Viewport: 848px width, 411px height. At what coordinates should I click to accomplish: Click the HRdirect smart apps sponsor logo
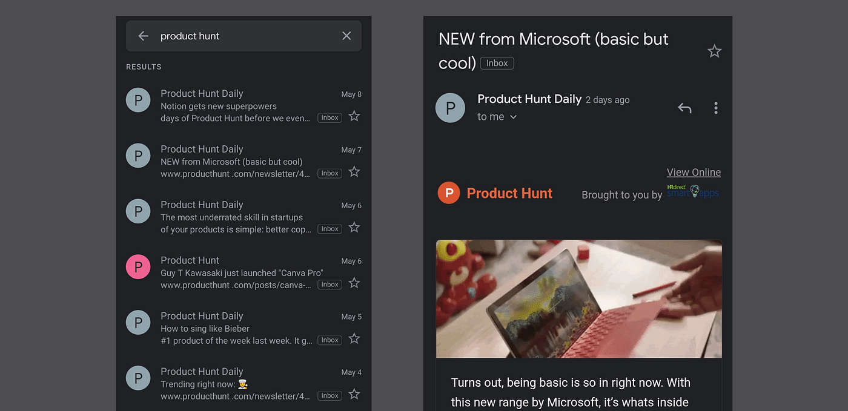[x=693, y=192]
